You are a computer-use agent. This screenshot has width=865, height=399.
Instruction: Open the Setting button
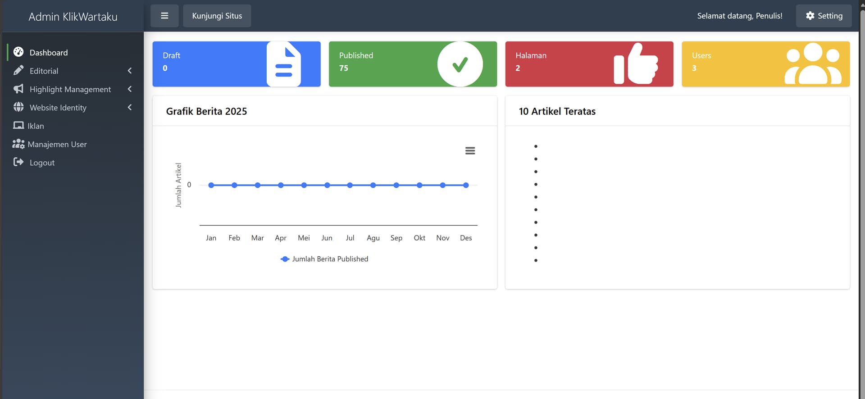pyautogui.click(x=824, y=16)
